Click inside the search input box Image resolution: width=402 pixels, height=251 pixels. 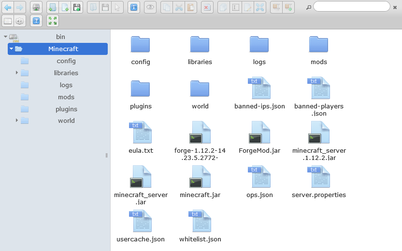point(351,7)
